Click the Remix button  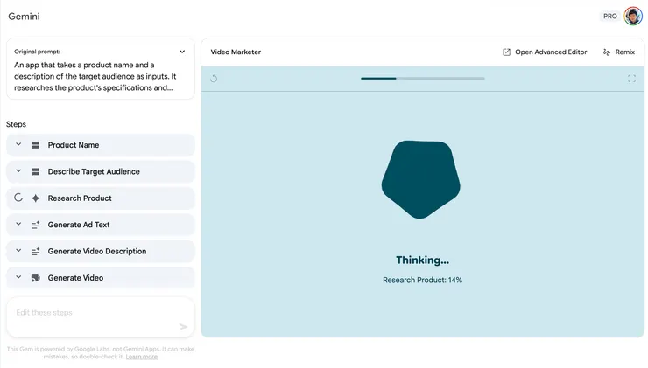pos(618,52)
